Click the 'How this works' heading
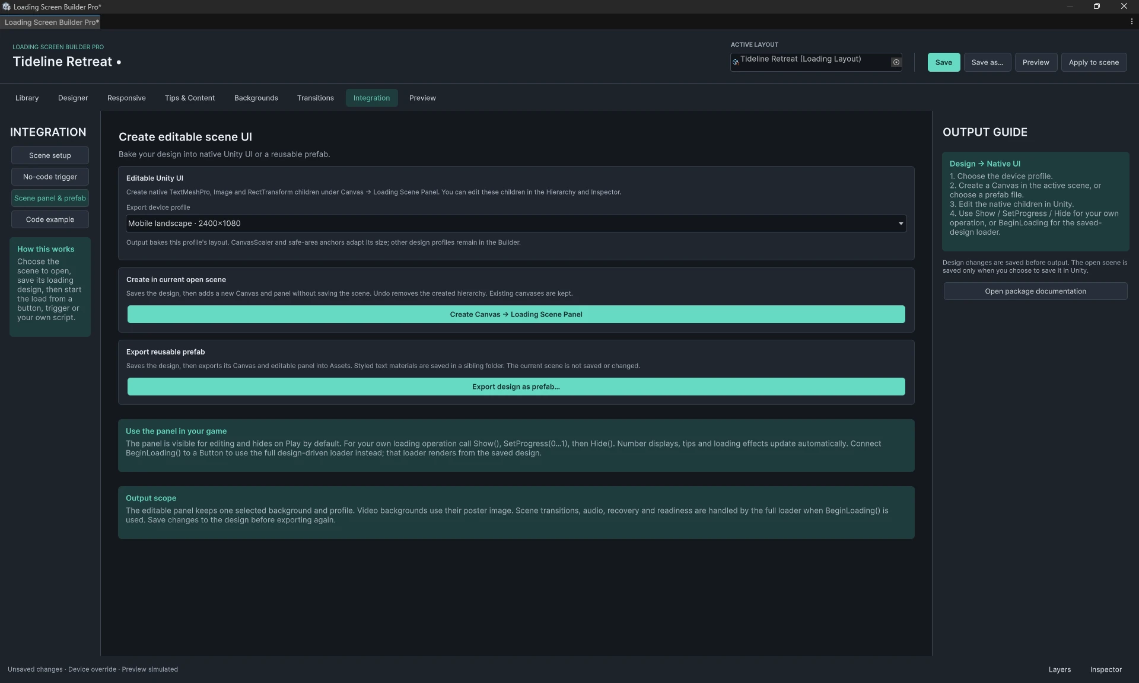This screenshot has width=1139, height=683. 46,249
